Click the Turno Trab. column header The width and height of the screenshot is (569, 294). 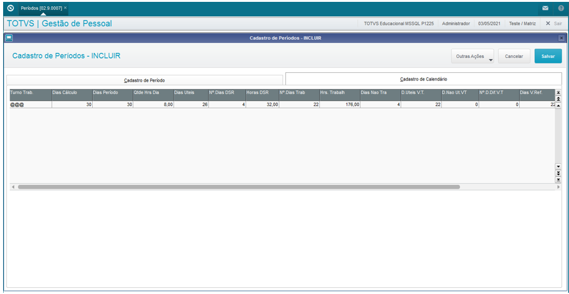coord(31,95)
